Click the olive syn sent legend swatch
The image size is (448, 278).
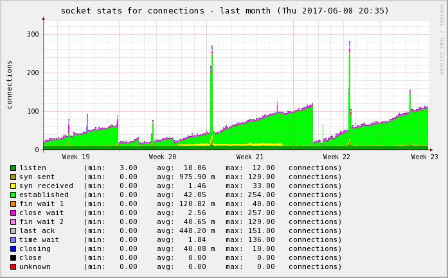pyautogui.click(x=13, y=177)
